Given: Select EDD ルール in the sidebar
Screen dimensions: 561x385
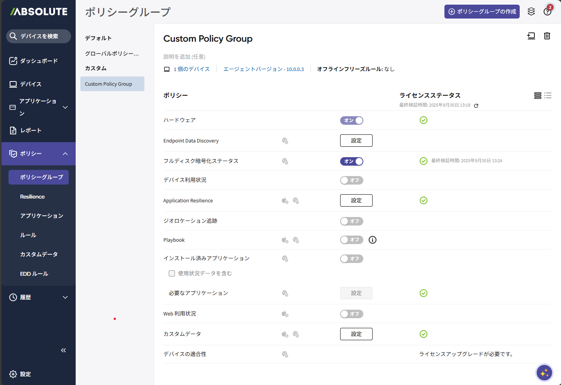Looking at the screenshot, I should coord(34,274).
